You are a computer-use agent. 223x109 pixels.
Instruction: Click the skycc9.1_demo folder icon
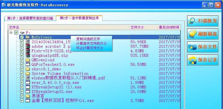click(27, 69)
